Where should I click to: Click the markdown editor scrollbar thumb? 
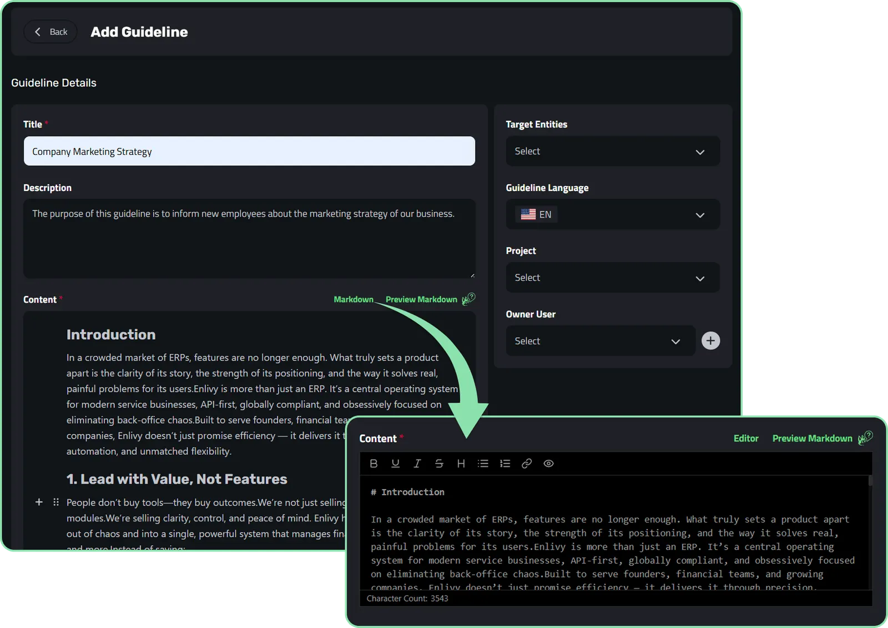click(870, 481)
